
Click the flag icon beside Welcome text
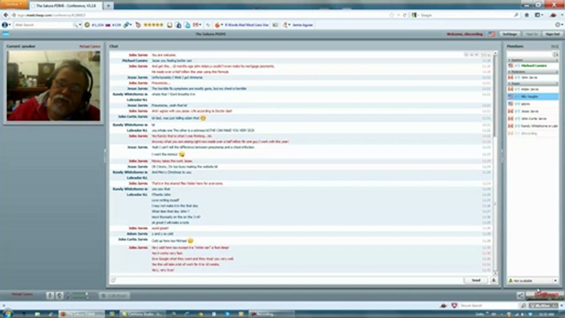[492, 34]
